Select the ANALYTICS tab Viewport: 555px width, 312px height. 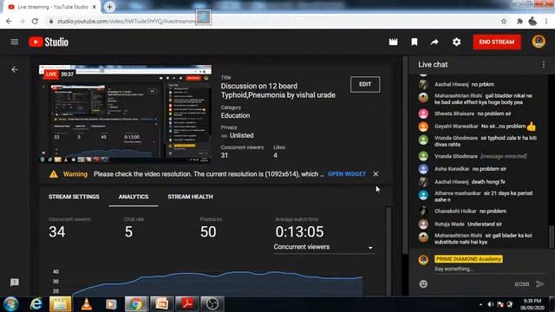134,197
